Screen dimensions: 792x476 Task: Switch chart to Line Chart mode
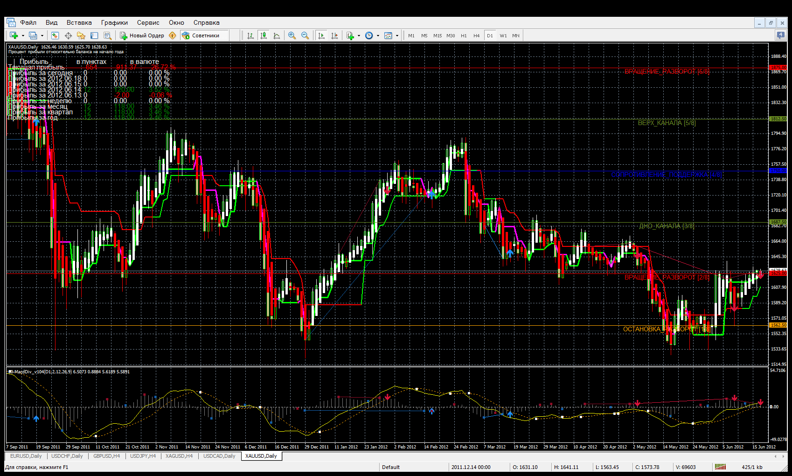pos(277,35)
